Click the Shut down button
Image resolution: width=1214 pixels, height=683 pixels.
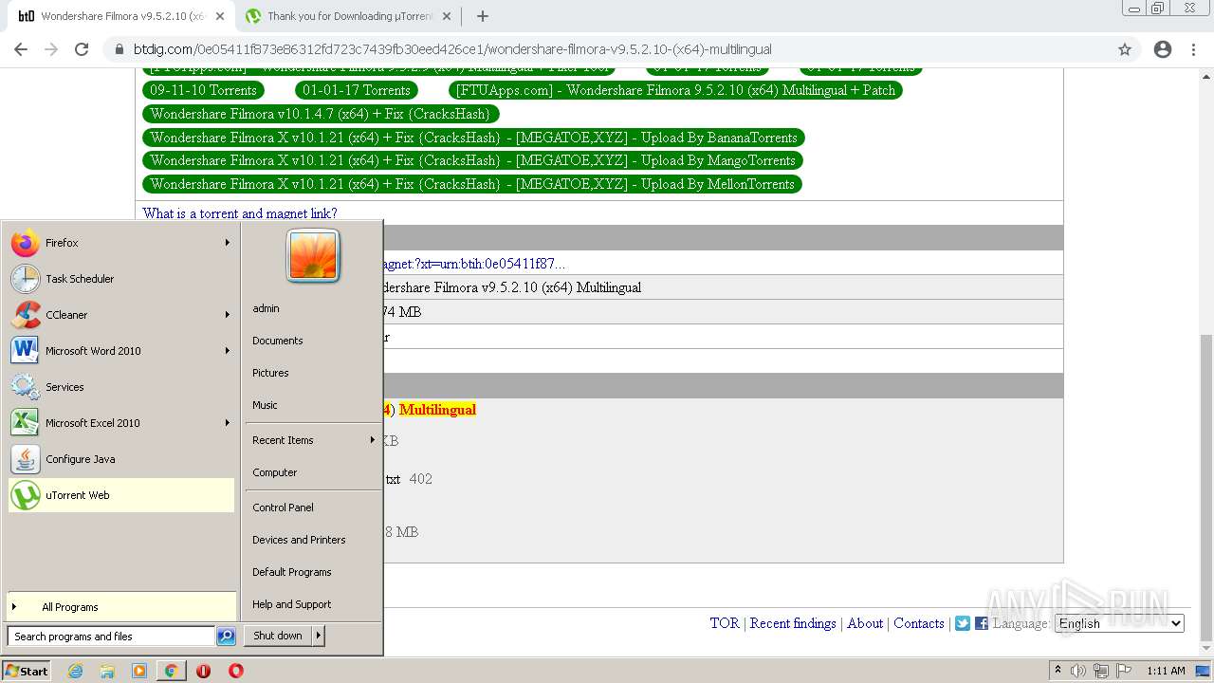[x=278, y=636]
